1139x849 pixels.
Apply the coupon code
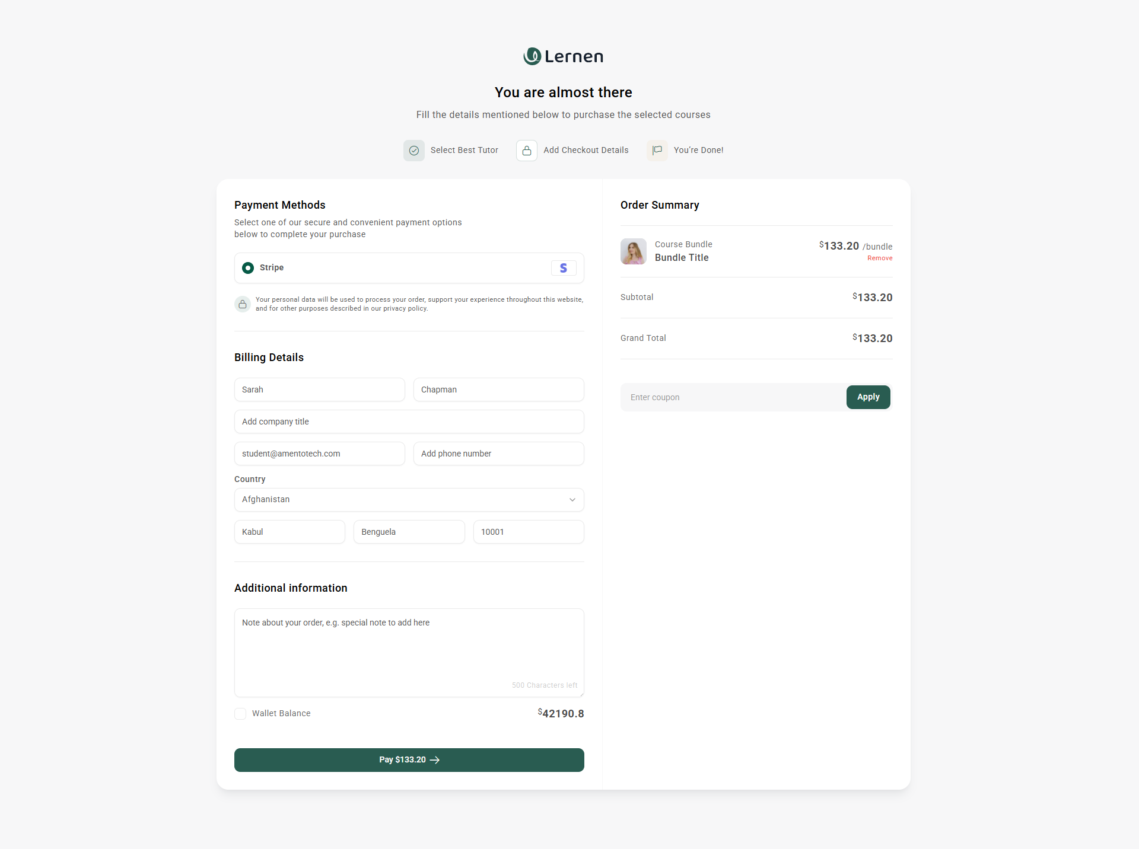click(868, 397)
